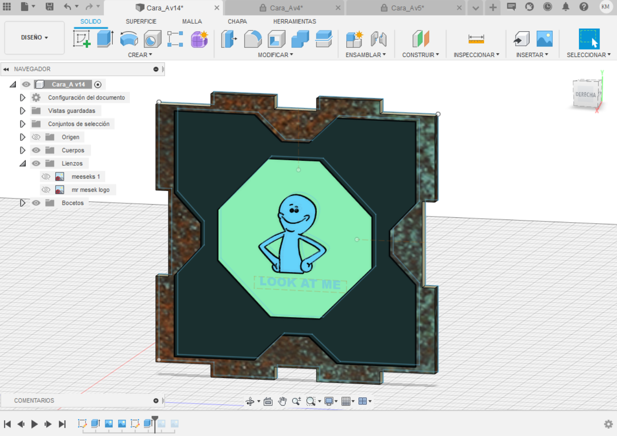617x436 pixels.
Task: Expand the Bocetos folder
Action: (x=22, y=203)
